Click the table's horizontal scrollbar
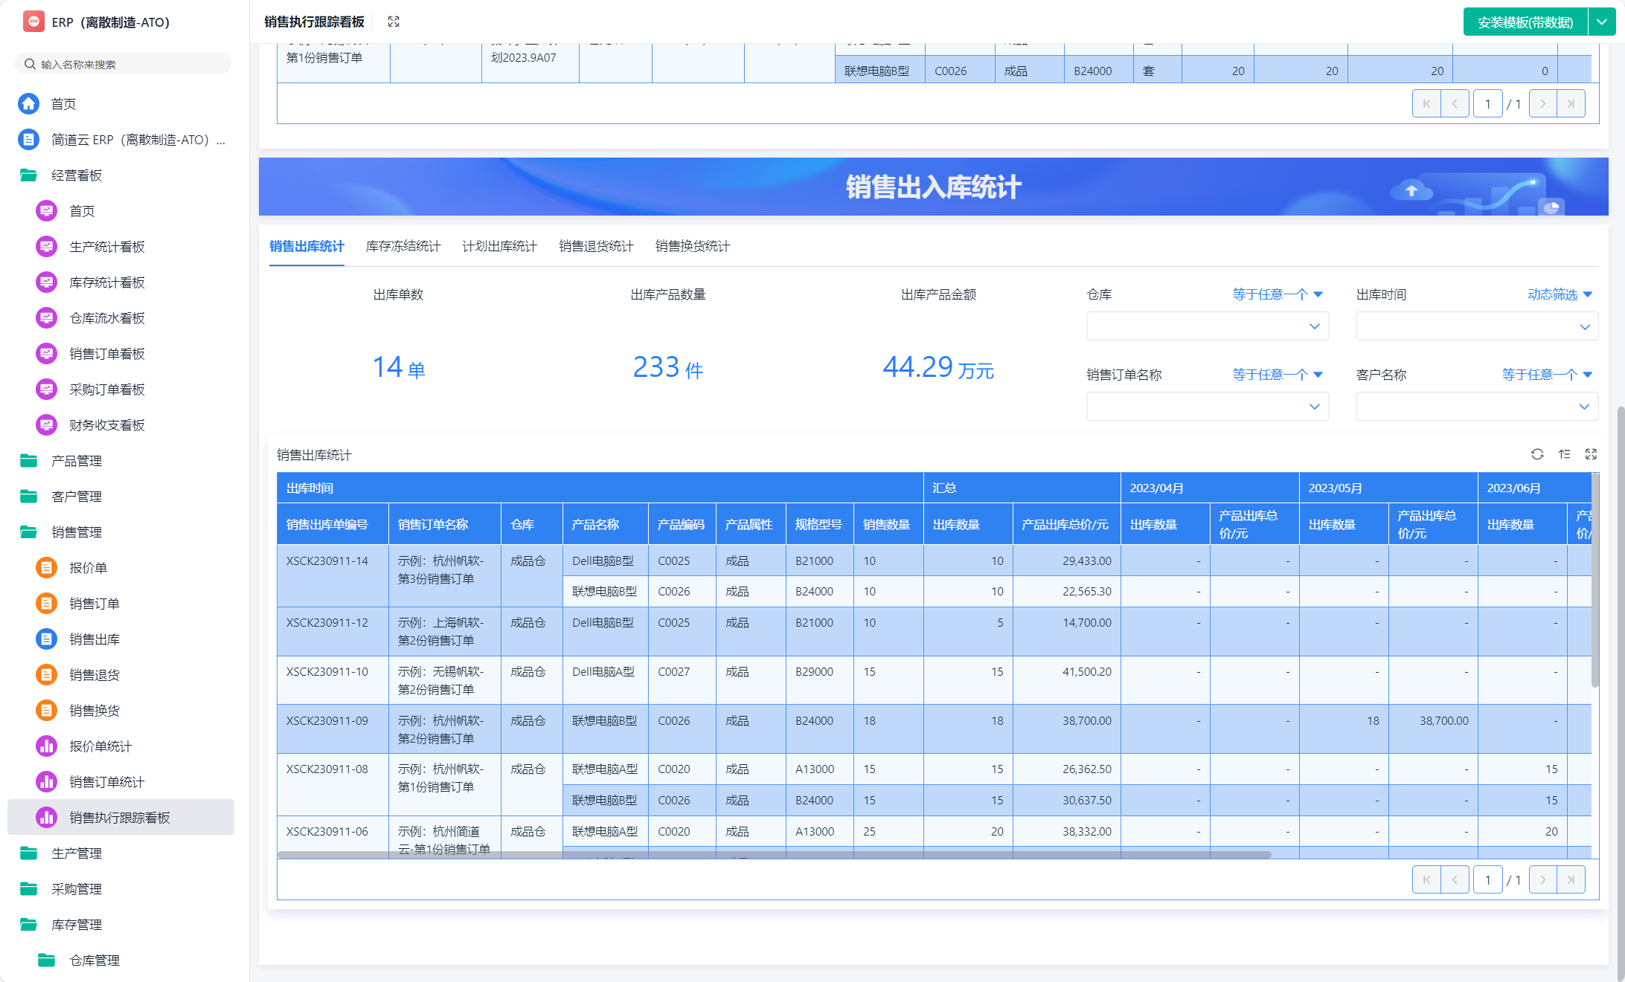The image size is (1625, 982). 774,855
